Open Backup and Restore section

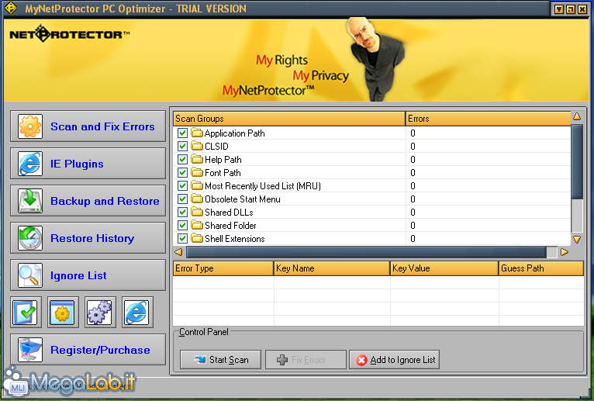(x=88, y=201)
